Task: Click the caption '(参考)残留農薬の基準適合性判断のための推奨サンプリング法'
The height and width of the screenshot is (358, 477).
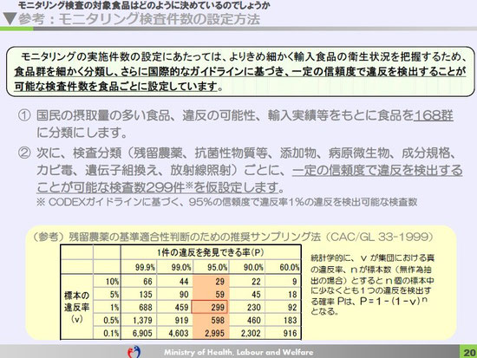Action: 176,237
